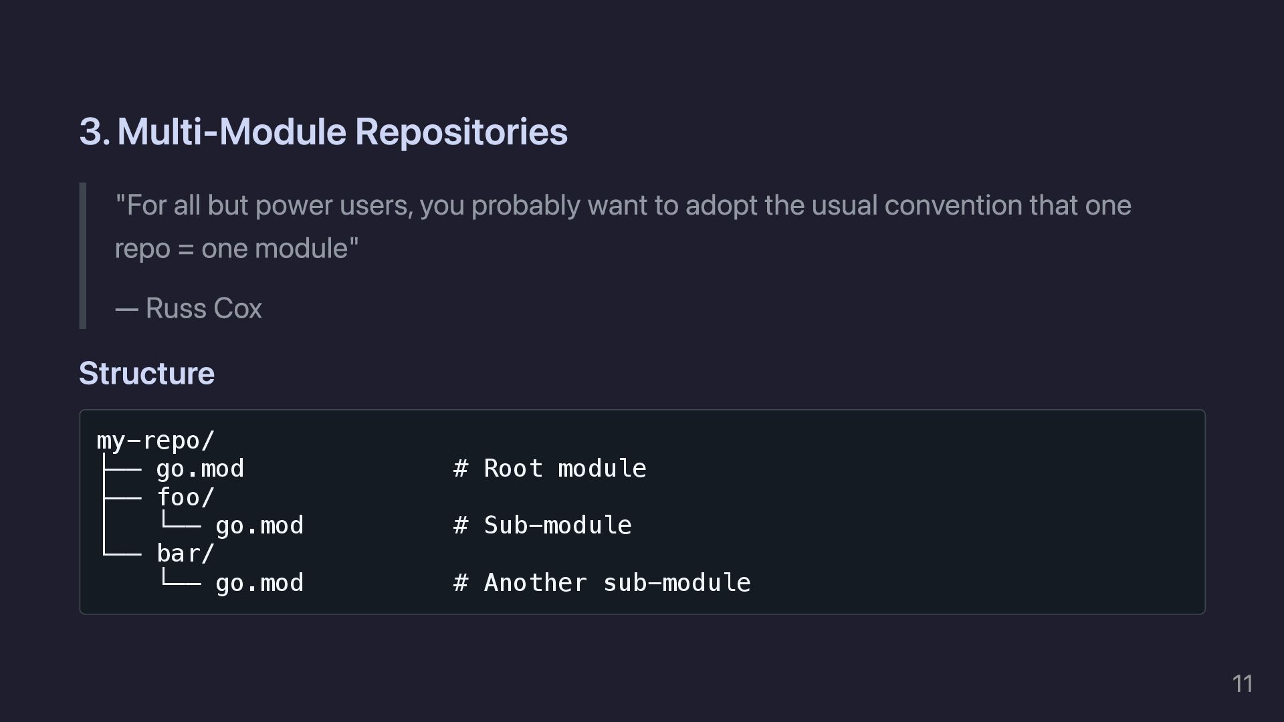Select the "Russ Cox" attribution text
This screenshot has width=1284, height=722.
(x=203, y=309)
